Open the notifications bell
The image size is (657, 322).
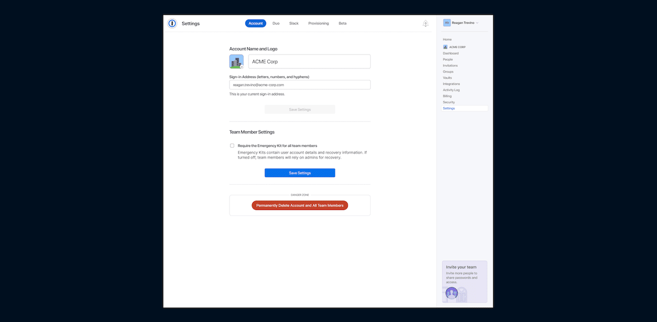coord(425,24)
